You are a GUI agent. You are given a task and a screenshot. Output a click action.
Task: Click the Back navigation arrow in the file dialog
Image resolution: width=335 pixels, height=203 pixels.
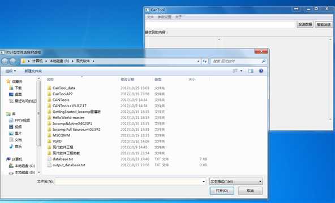pos(5,61)
